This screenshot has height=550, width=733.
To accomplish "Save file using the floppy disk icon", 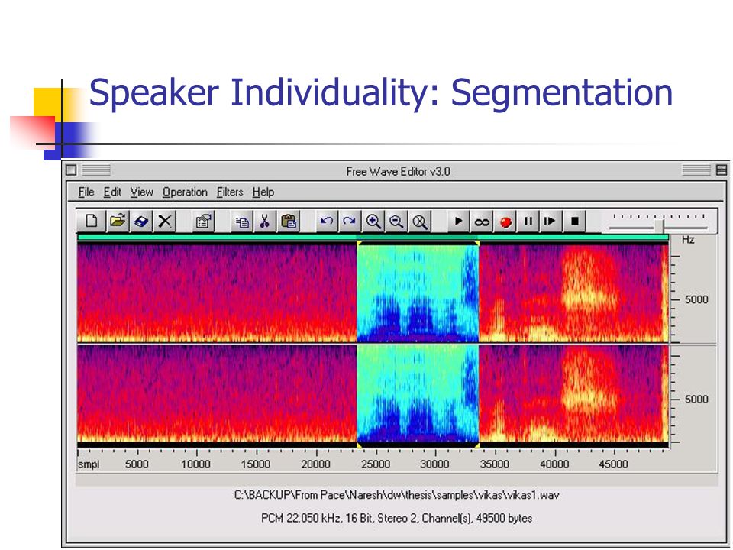I will (x=141, y=221).
